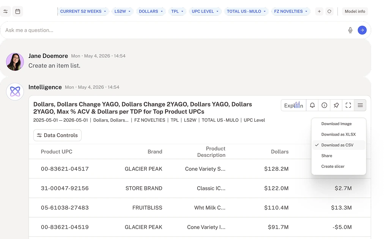Open the TPL filter dropdown

click(177, 11)
